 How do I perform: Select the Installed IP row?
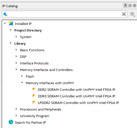click(x=23, y=24)
